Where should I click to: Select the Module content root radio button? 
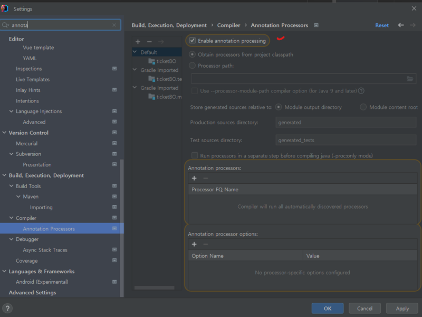coord(364,106)
